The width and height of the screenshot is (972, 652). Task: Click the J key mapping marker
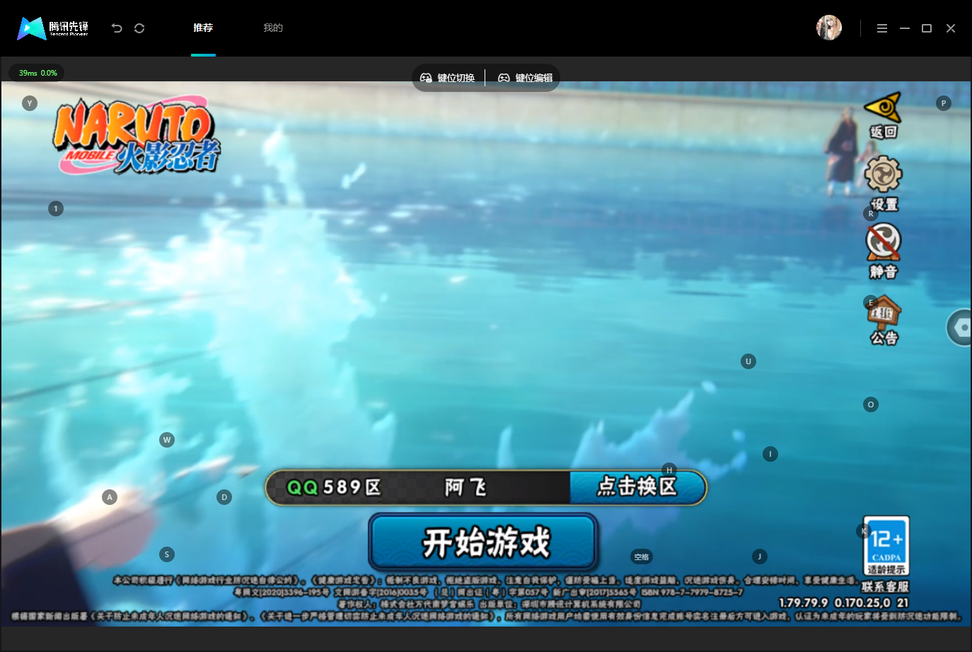coord(760,557)
